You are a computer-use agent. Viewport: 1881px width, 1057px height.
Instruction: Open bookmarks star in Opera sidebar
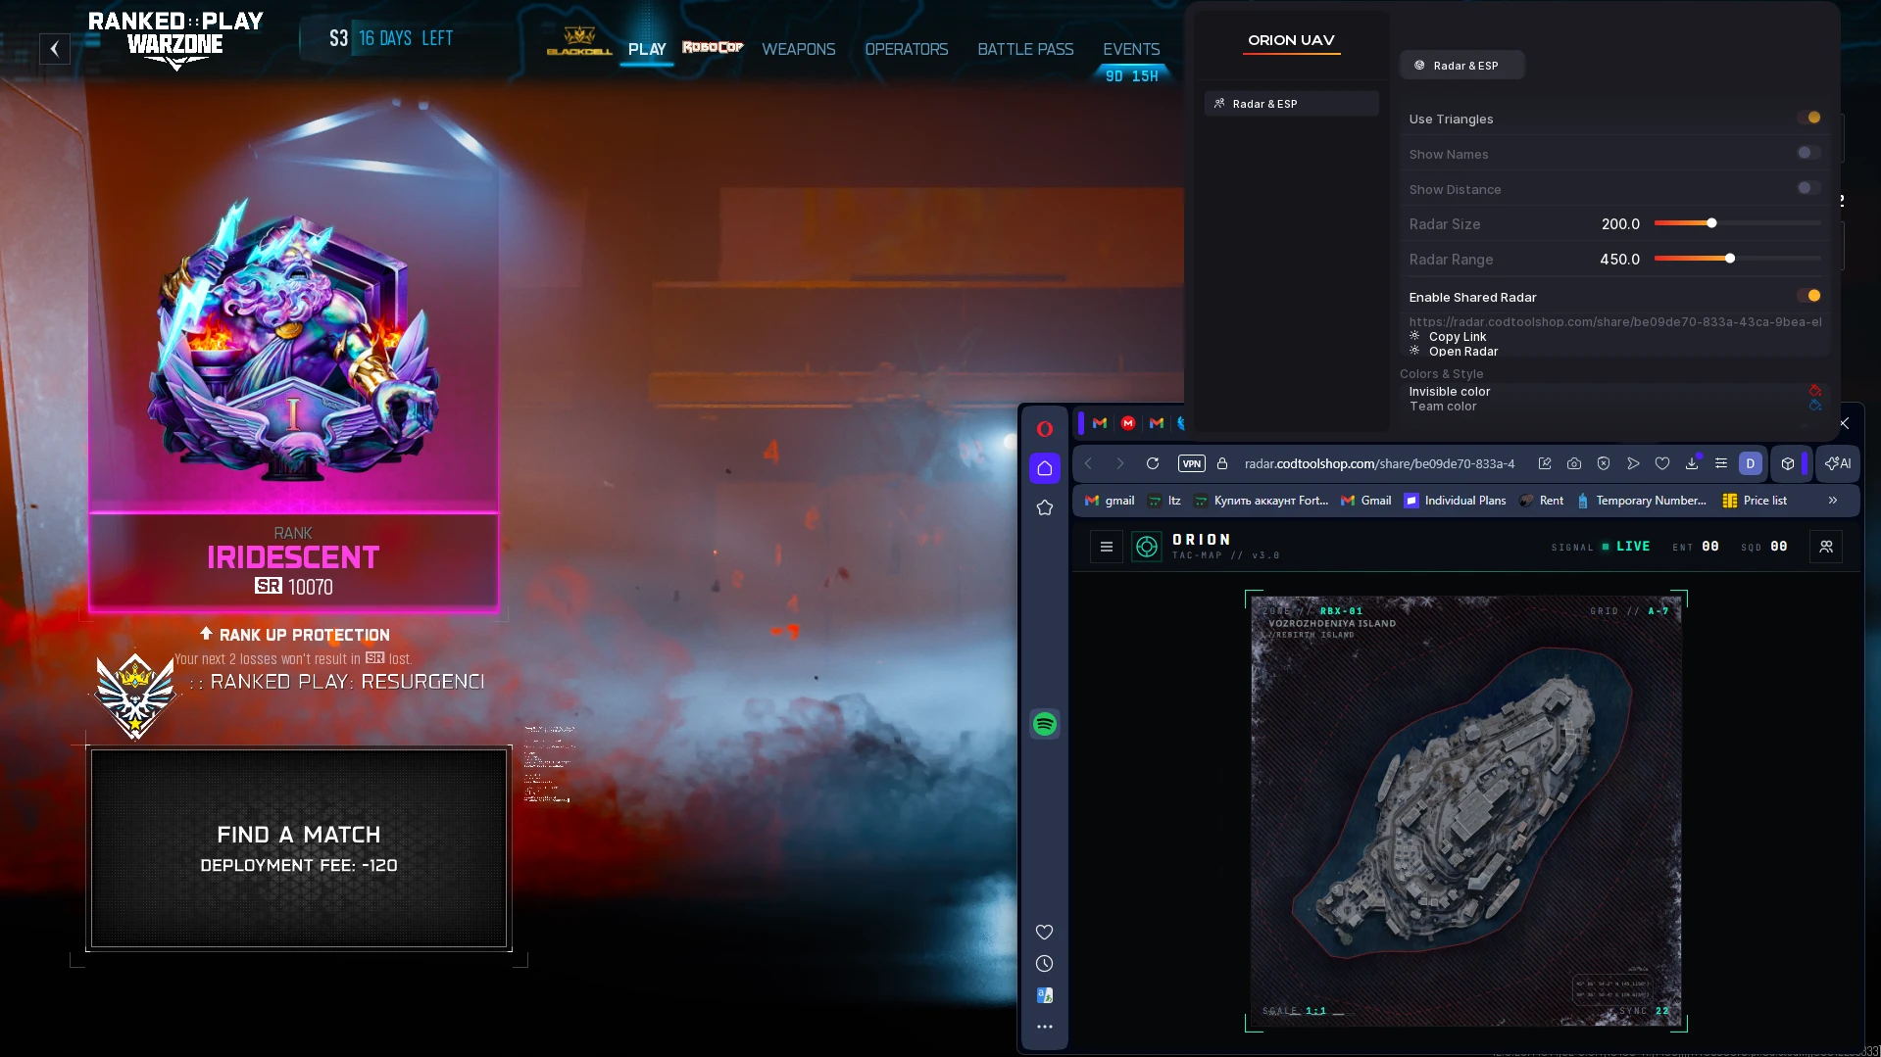[1045, 507]
